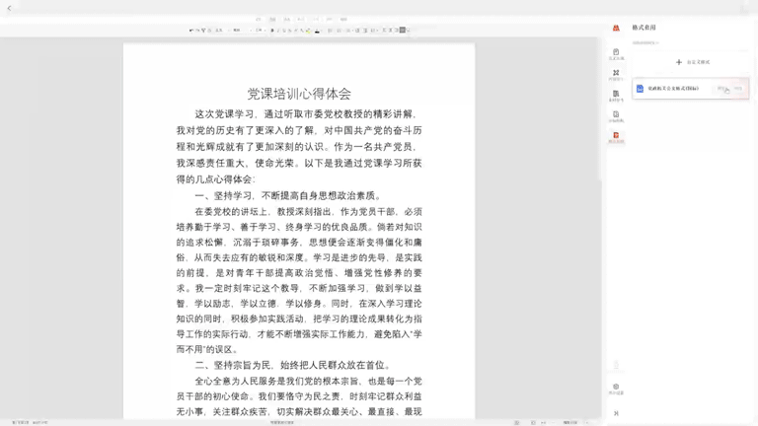
Task: Click heading 一、坚持学习，不断提高自身思想政治素质
Action: point(288,195)
